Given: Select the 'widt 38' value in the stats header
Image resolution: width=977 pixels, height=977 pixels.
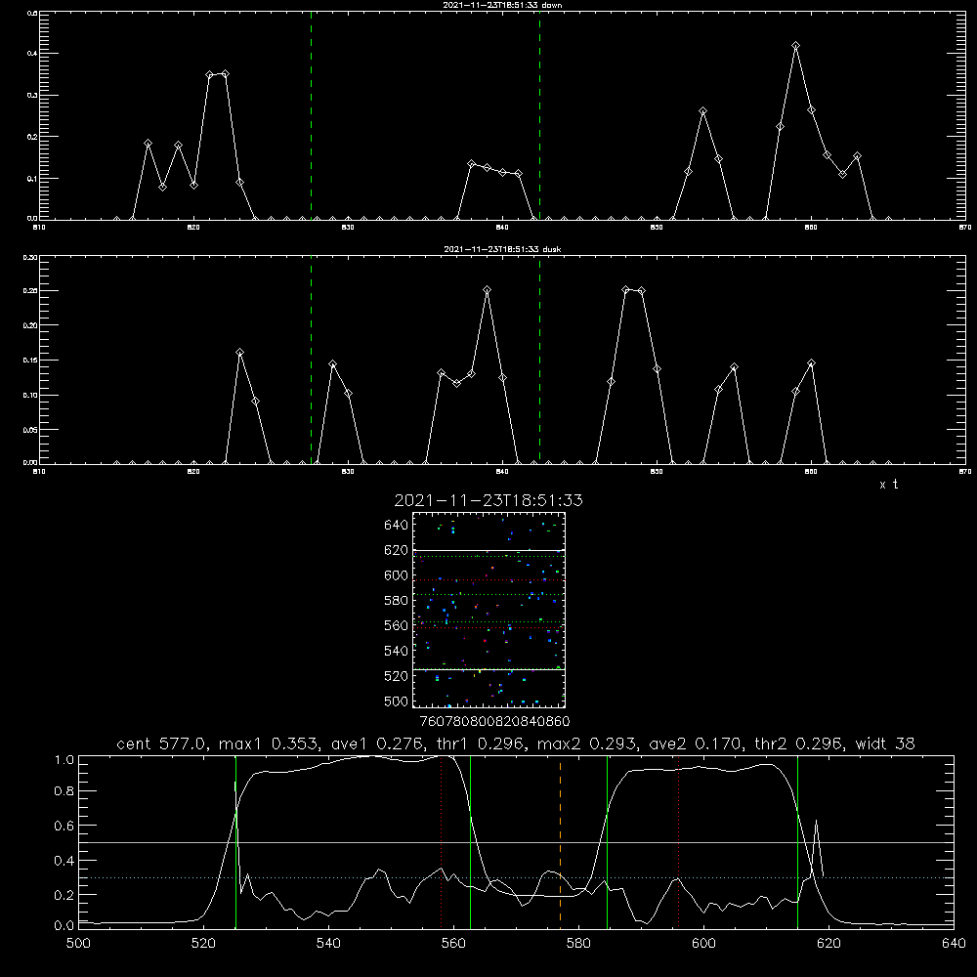Looking at the screenshot, I should coord(885,743).
